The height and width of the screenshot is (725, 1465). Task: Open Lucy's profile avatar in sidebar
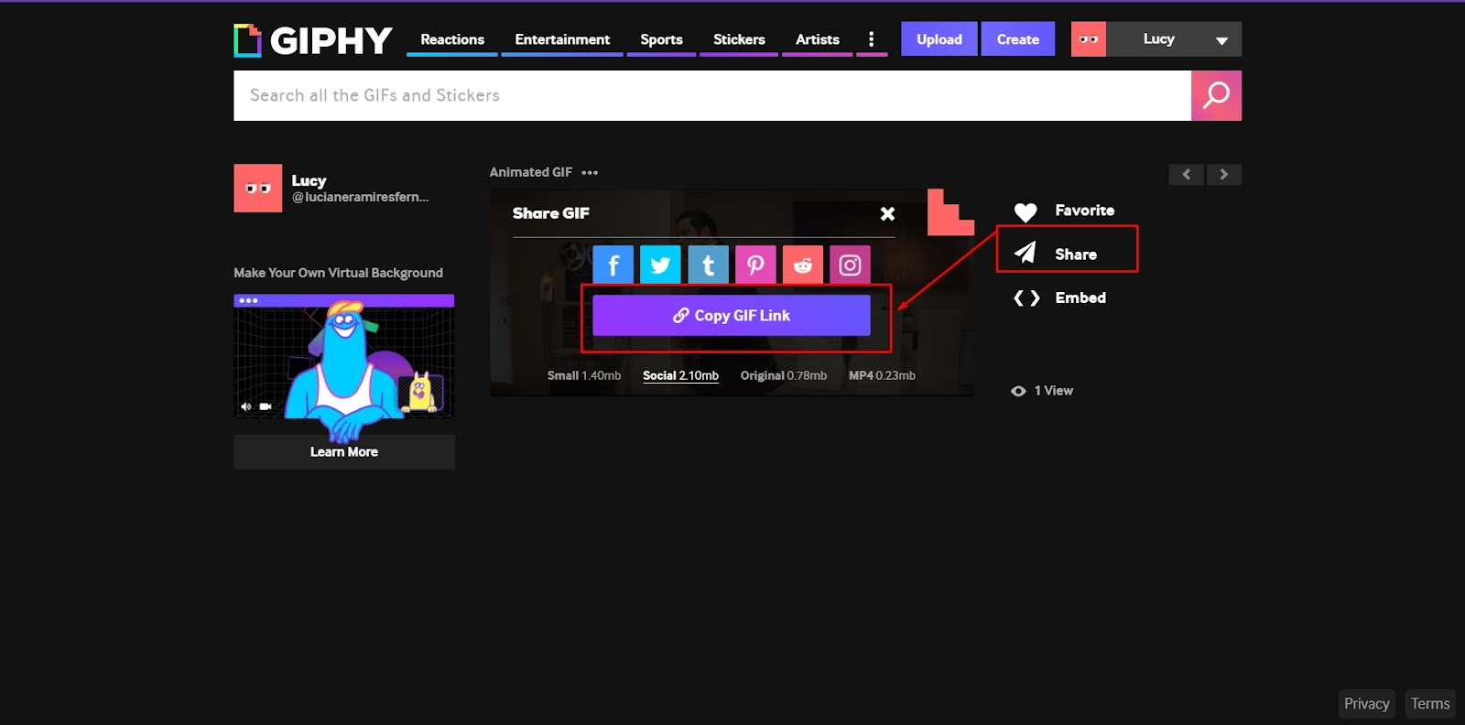pyautogui.click(x=258, y=188)
